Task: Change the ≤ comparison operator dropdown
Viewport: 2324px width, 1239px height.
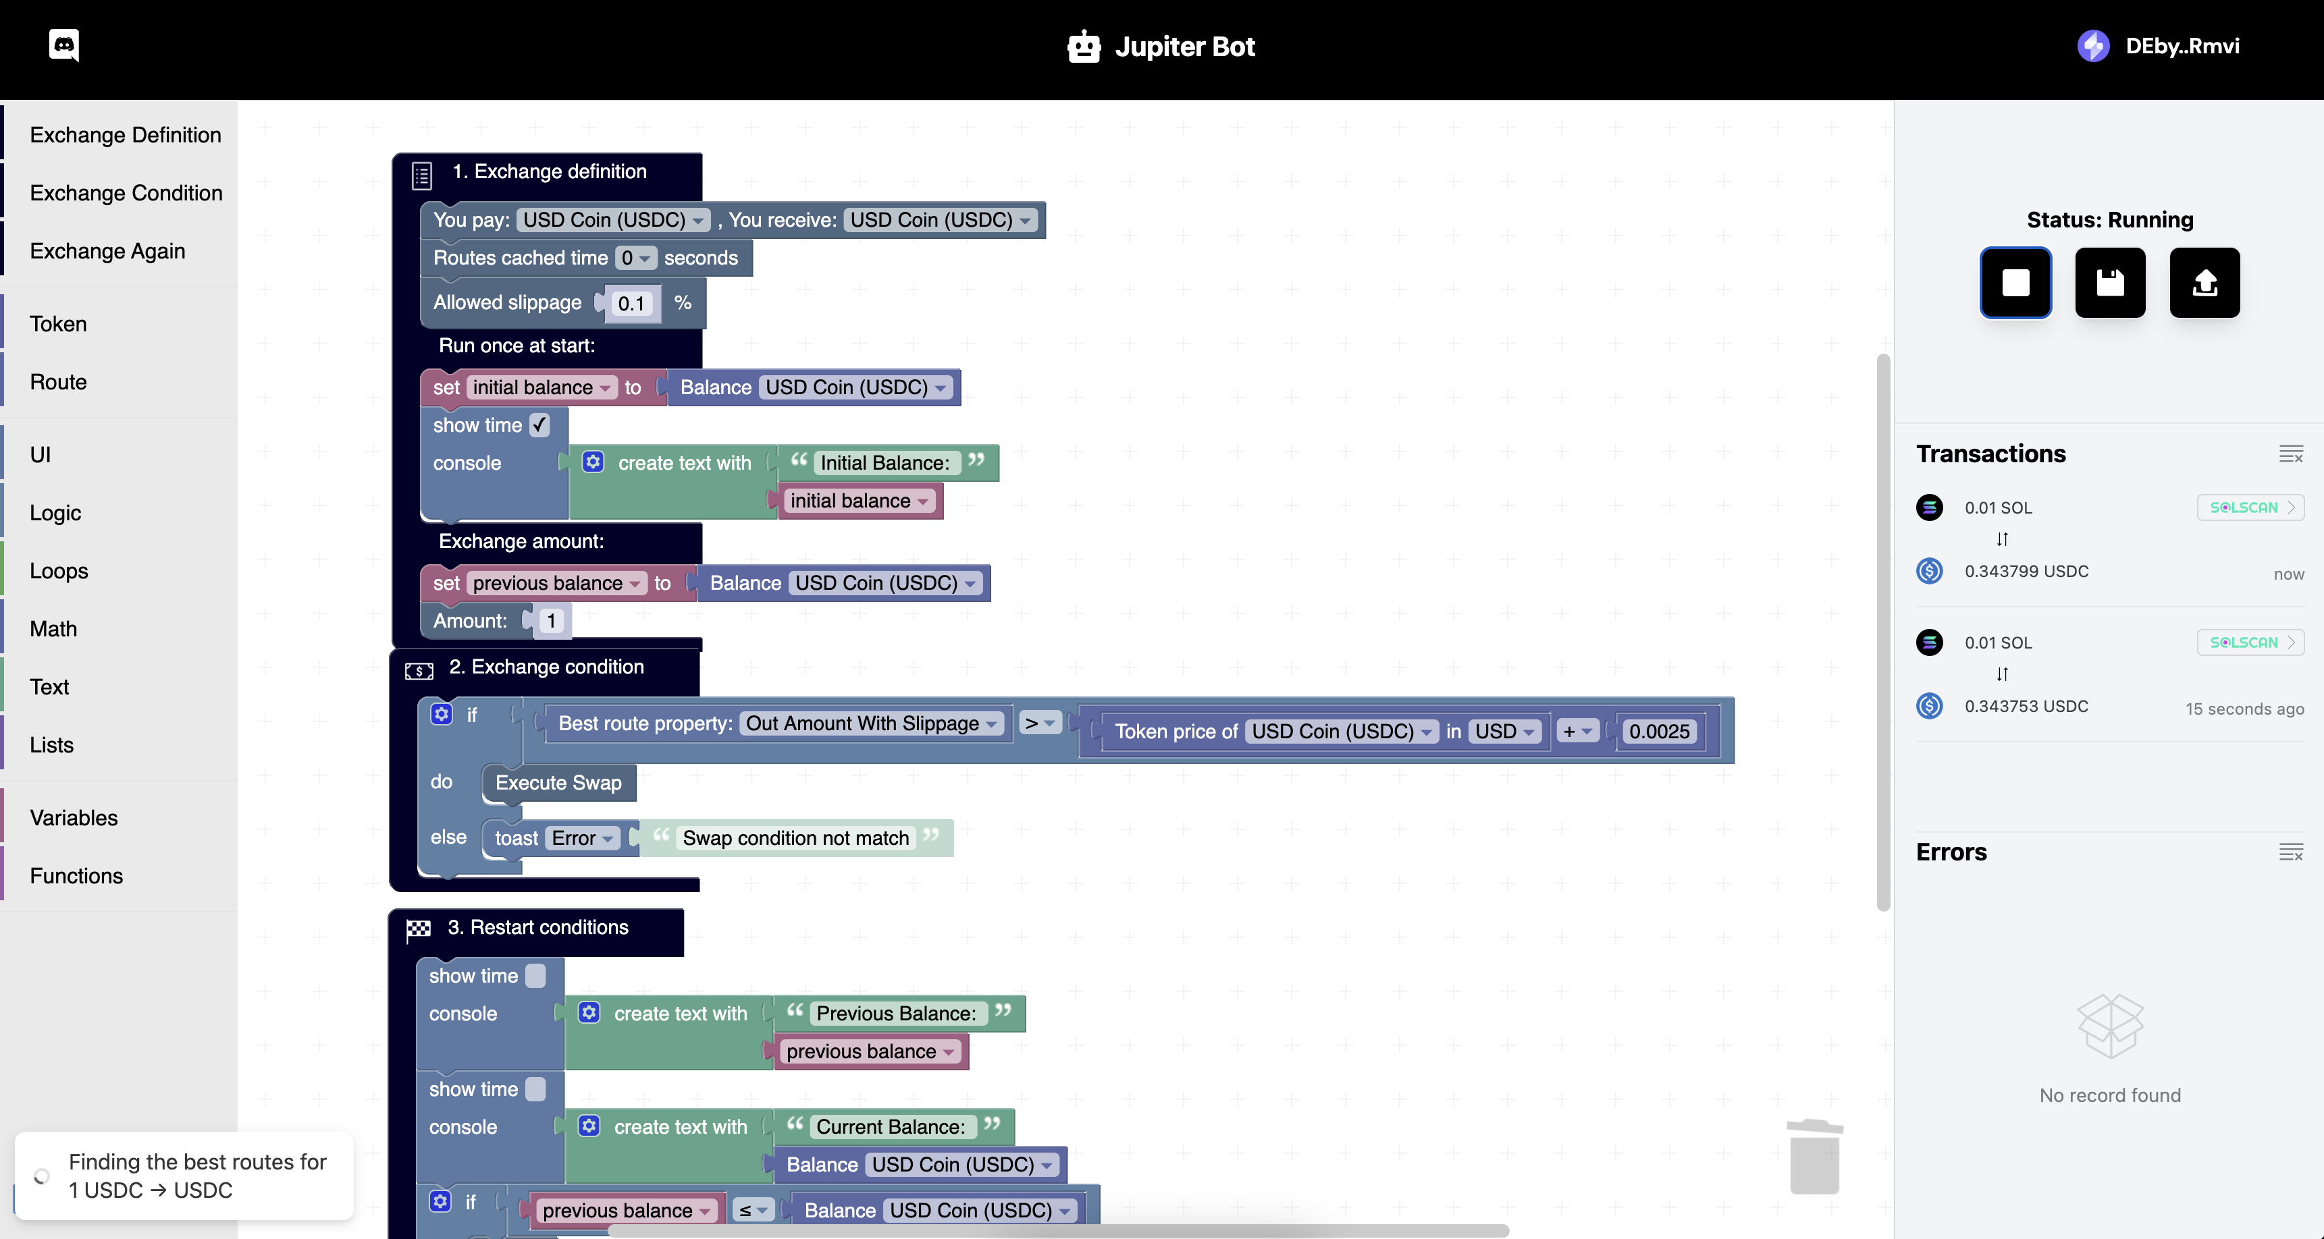Action: 752,1210
